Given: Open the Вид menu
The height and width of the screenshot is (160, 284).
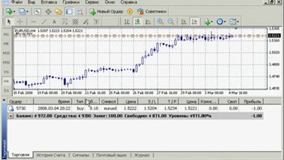Looking at the screenshot, I should pos(32,2).
